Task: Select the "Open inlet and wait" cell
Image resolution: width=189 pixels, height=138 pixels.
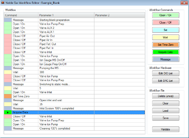Action: 66,100
